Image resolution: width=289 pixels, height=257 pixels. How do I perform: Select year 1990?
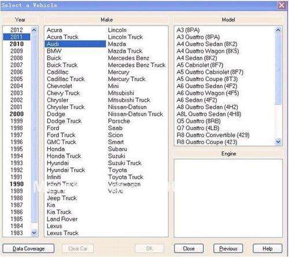(x=17, y=184)
